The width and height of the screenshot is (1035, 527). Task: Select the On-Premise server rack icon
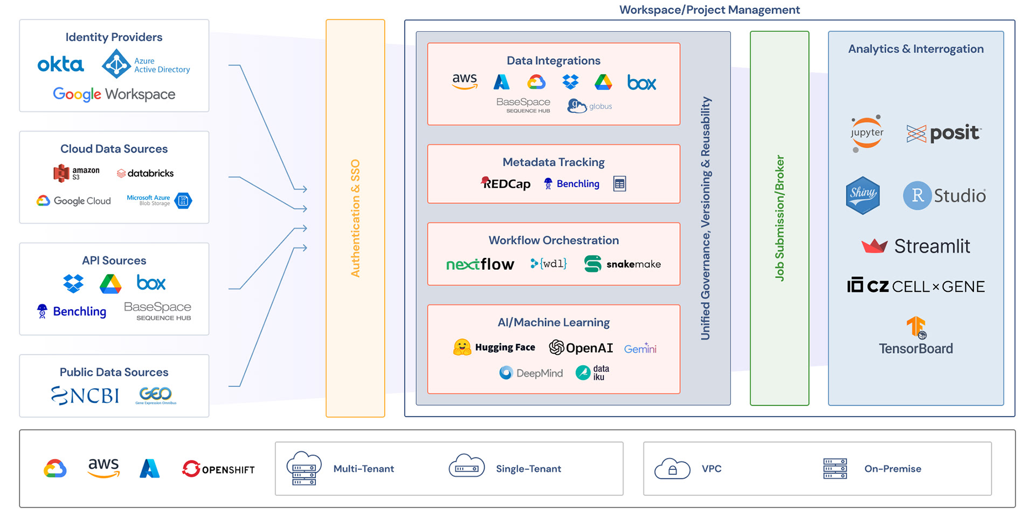(835, 468)
